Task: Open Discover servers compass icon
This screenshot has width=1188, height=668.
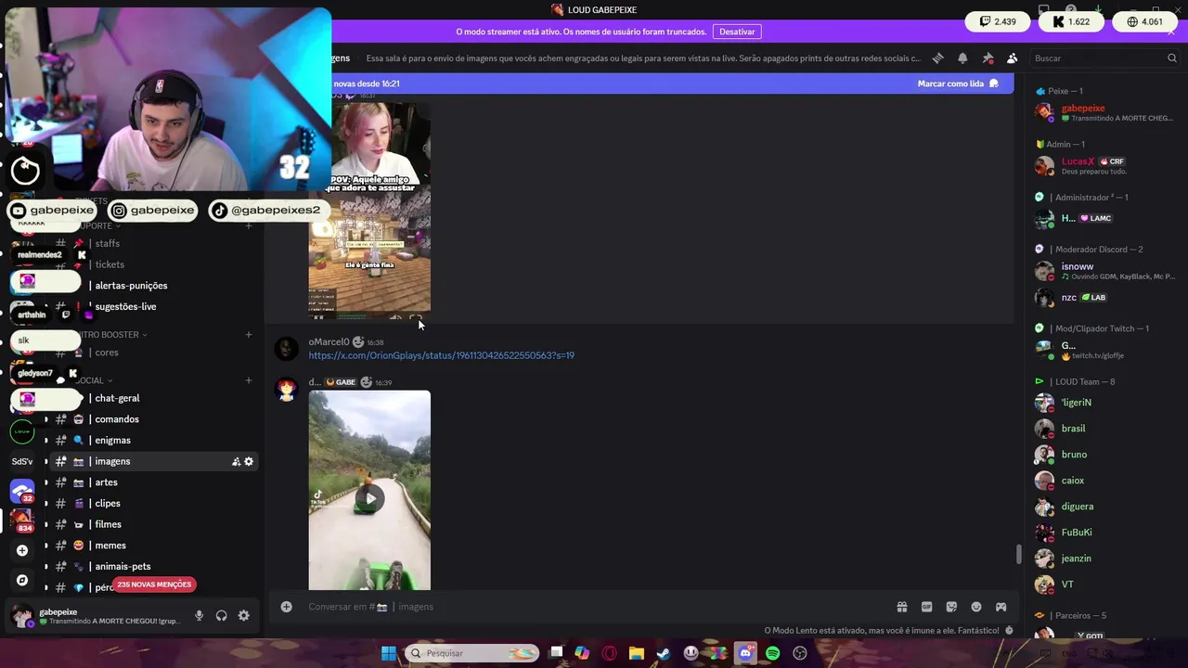Action: (22, 580)
